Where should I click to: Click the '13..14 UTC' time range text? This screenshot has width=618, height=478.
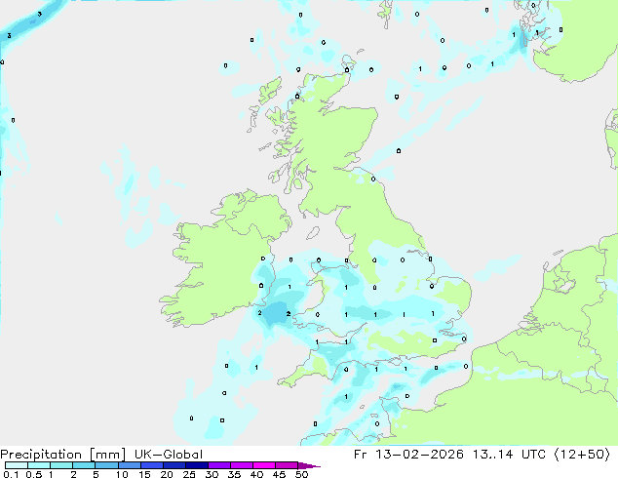[x=520, y=454]
